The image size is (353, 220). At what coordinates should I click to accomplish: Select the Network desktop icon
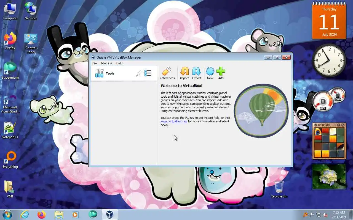[x=31, y=11]
